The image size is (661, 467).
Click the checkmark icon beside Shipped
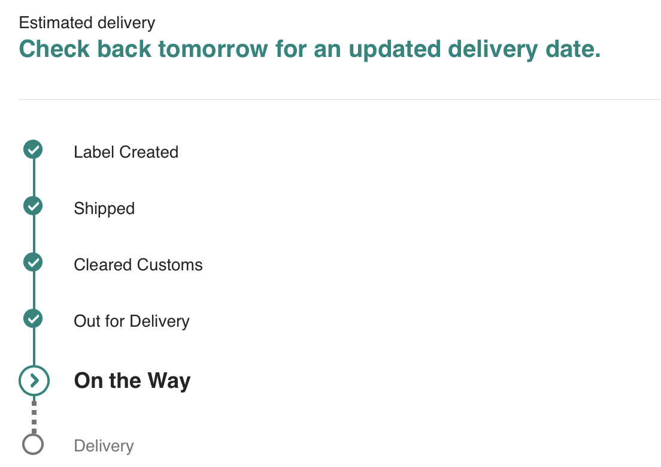pos(33,206)
